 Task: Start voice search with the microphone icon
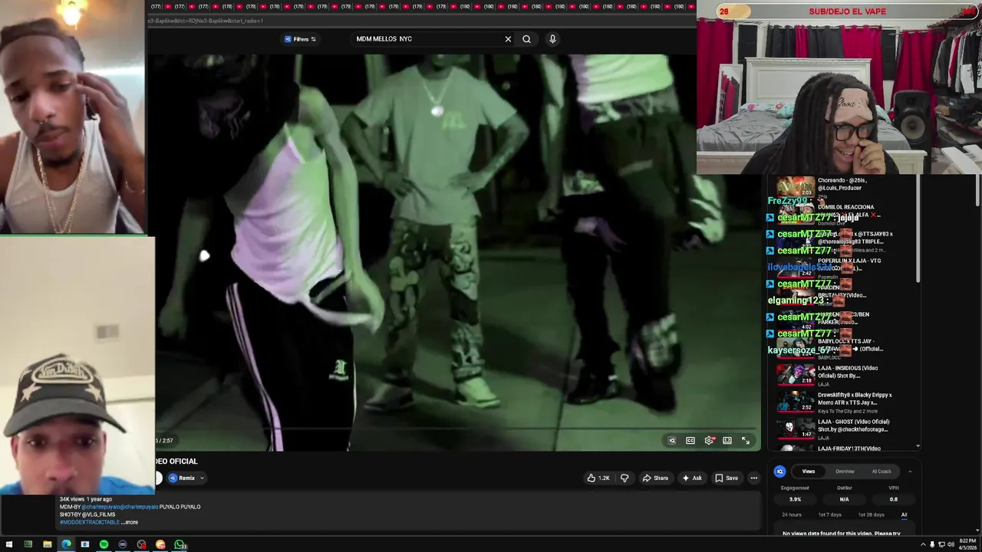click(552, 39)
